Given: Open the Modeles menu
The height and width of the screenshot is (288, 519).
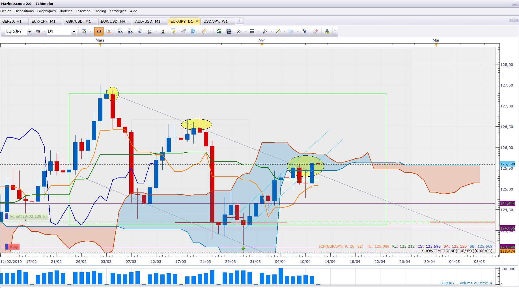Looking at the screenshot, I should [x=66, y=11].
